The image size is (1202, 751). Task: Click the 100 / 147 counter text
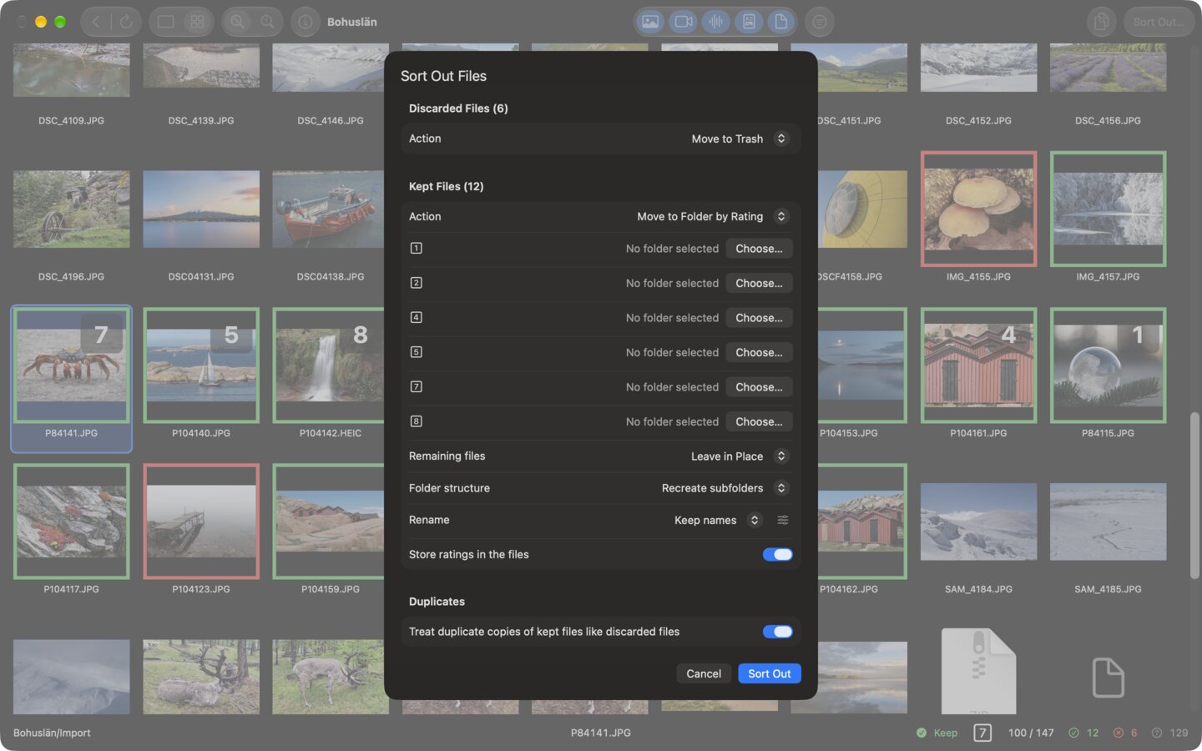tap(1031, 733)
